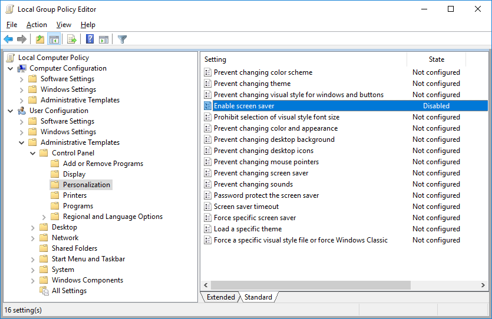Click the Export List toolbar icon

72,39
